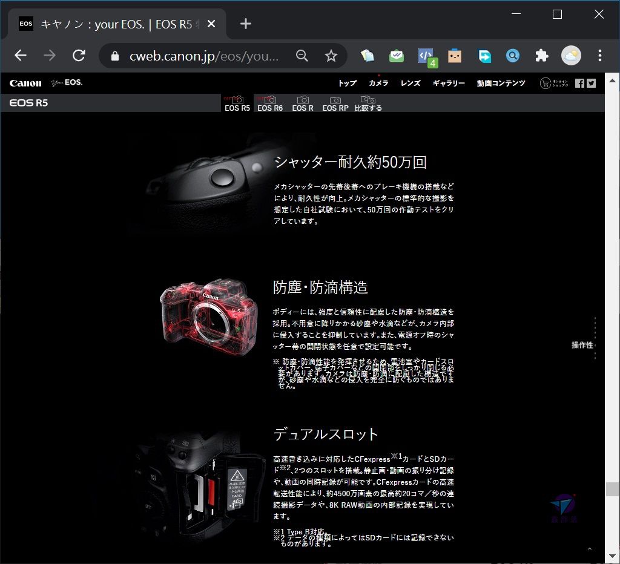
Task: Click the シャッター耐久約50万回 heading
Action: coord(351,162)
